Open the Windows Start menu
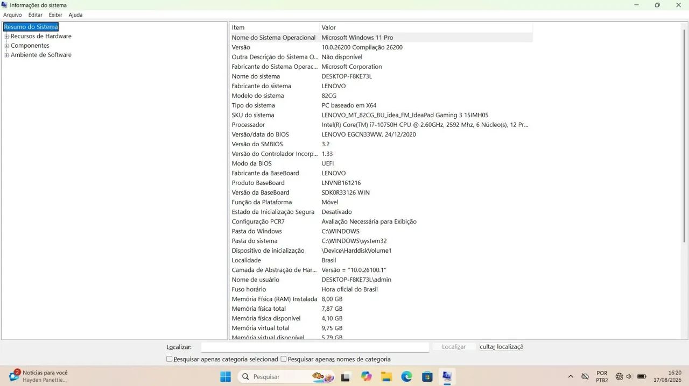 tap(226, 377)
